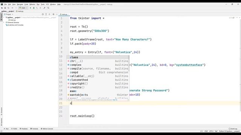The width and height of the screenshot is (241, 135).
Task: Run the program with green play icon
Action: tap(31, 8)
